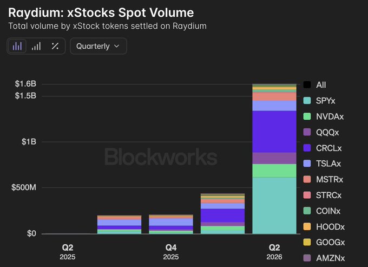Click the NVDAx segment of Q2 2026 bar
The width and height of the screenshot is (368, 267).
(274, 171)
